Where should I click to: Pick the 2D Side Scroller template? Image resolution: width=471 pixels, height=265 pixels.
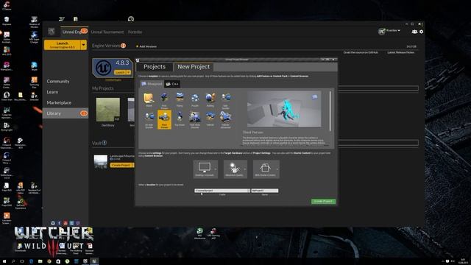point(149,119)
